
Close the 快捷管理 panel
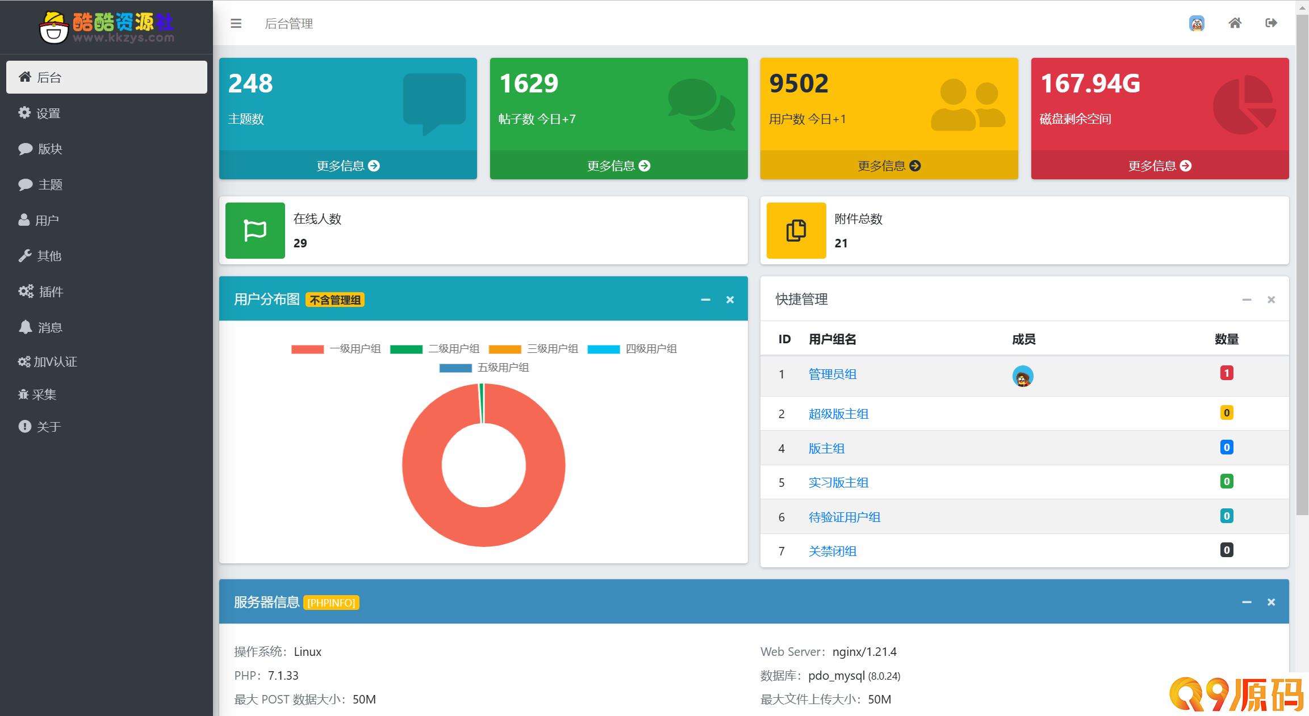1272,300
